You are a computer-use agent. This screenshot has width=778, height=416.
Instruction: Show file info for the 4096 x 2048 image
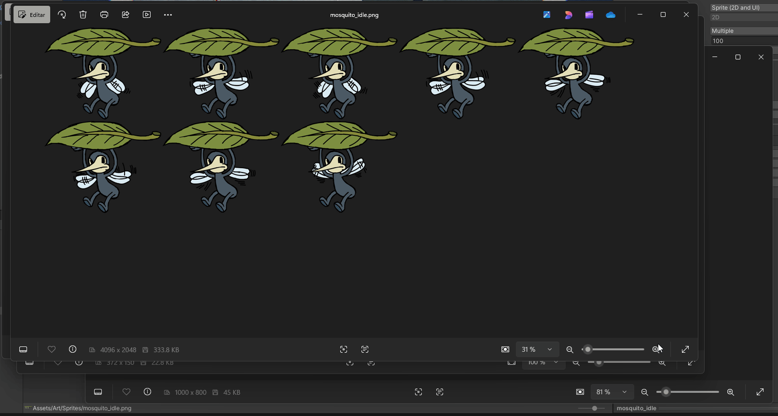point(73,349)
